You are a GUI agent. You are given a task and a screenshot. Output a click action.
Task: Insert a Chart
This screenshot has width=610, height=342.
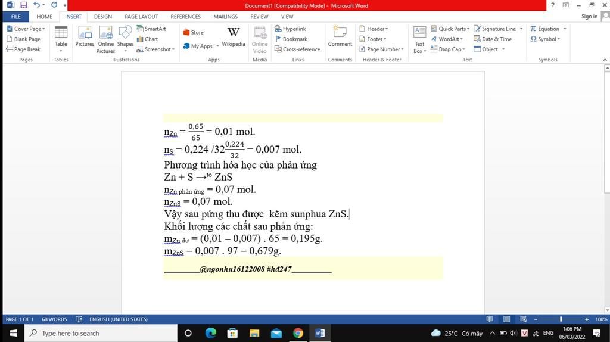tap(148, 39)
